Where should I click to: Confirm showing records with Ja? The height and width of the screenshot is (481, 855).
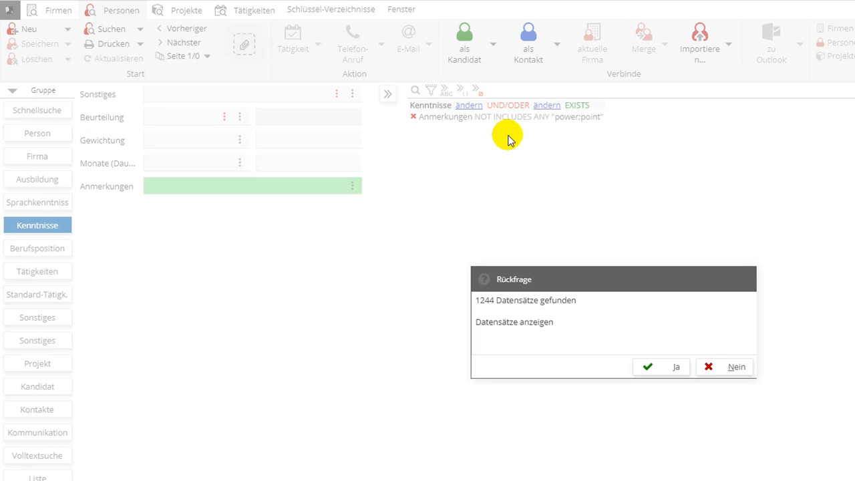pyautogui.click(x=661, y=367)
